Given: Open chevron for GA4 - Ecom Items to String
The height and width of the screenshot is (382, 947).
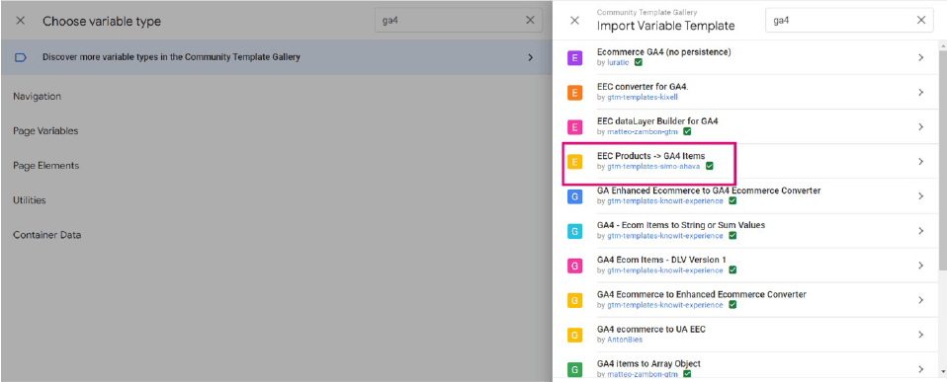Looking at the screenshot, I should pyautogui.click(x=921, y=231).
